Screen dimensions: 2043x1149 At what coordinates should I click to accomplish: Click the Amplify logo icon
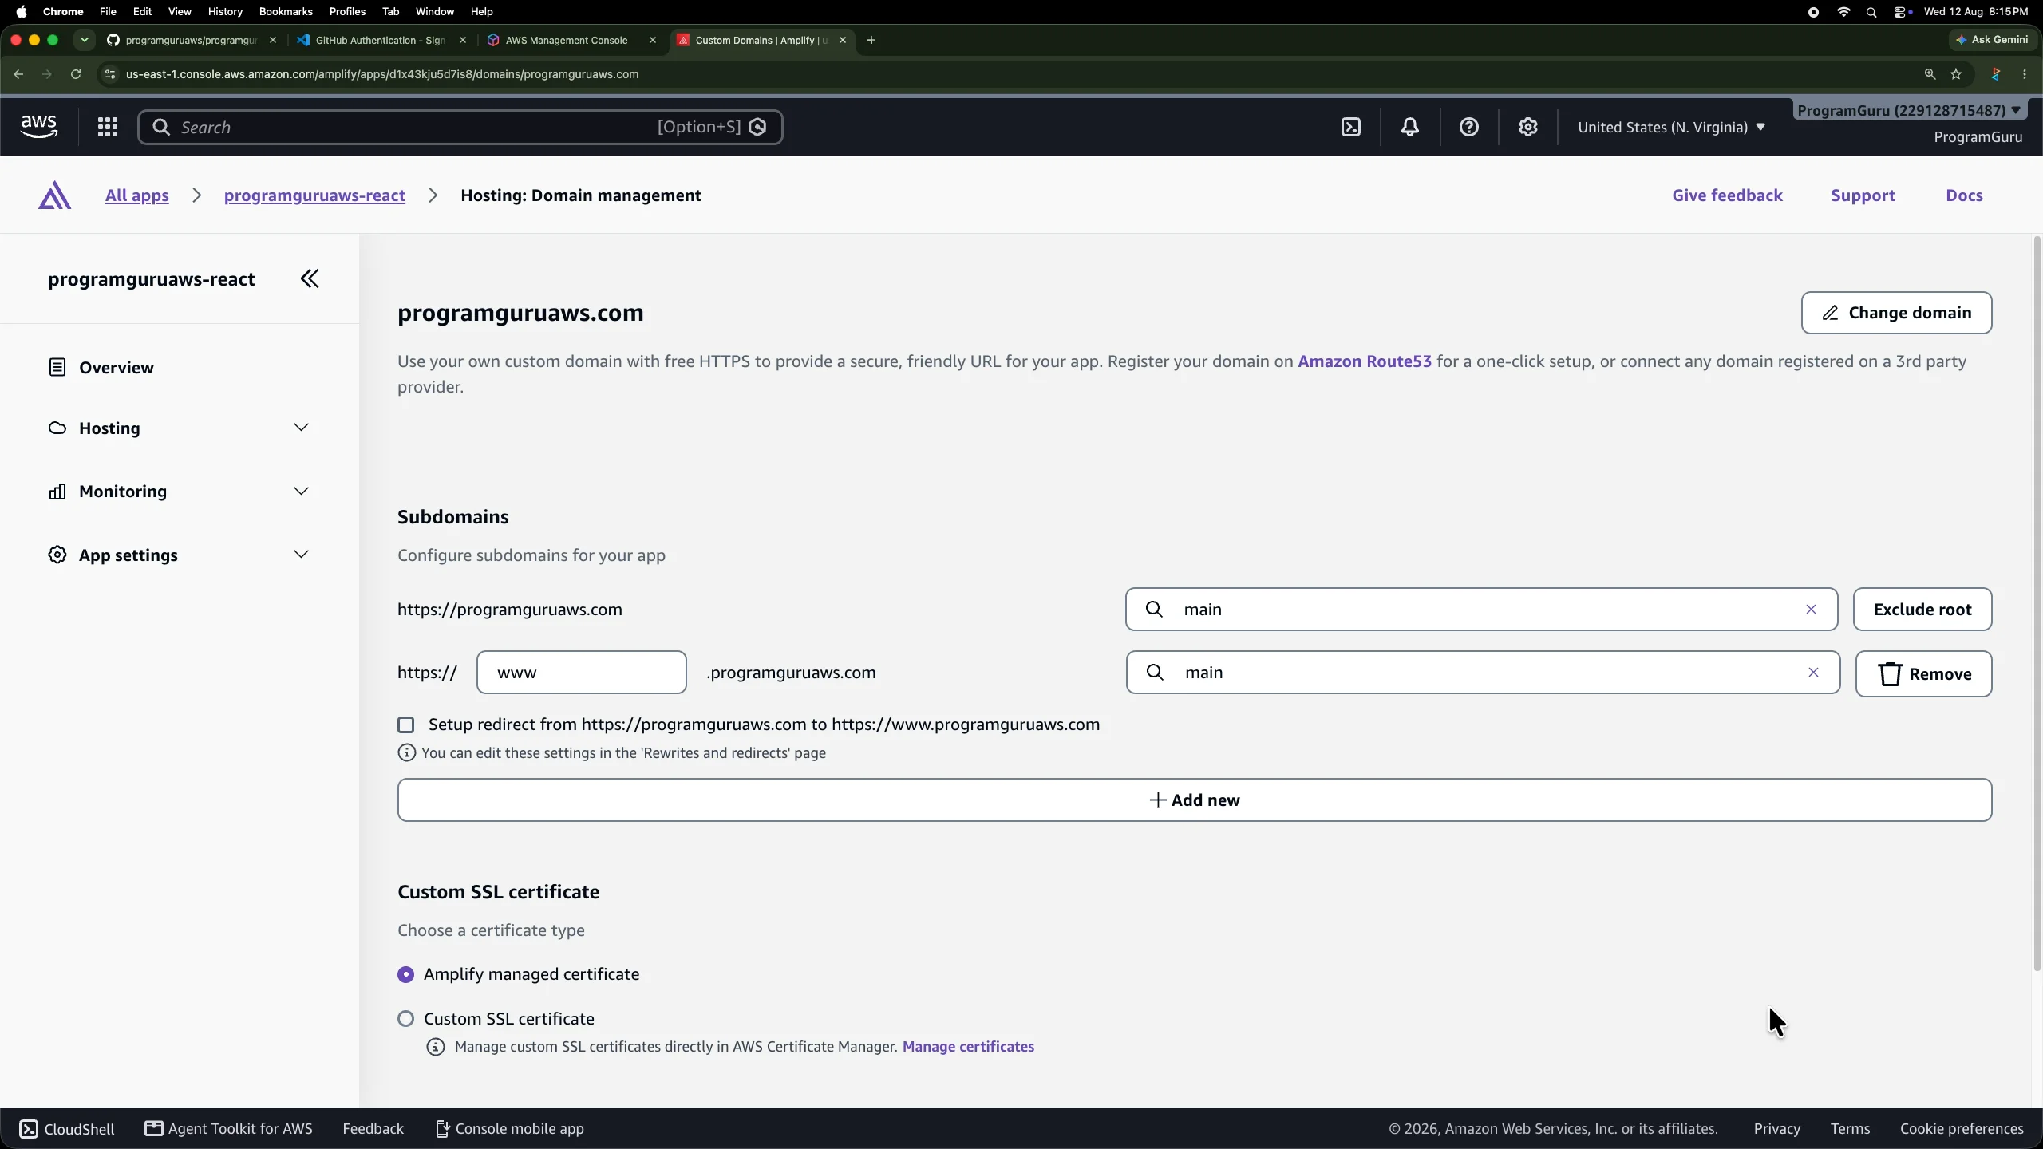(54, 195)
